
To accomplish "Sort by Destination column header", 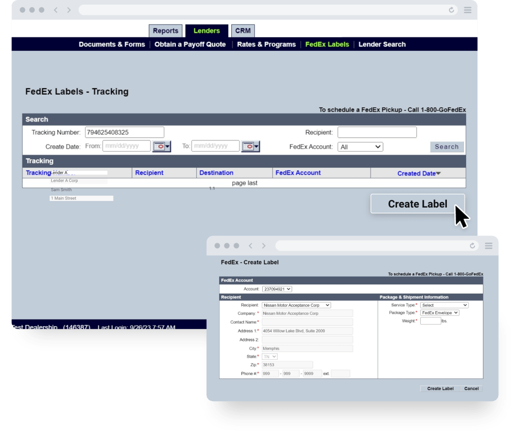I will coord(216,173).
